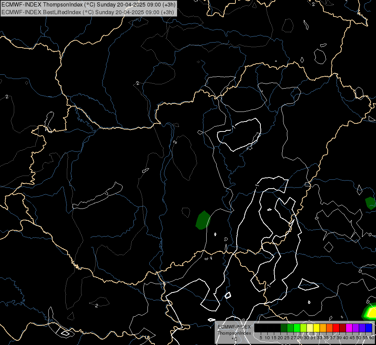376x345 pixels.
Task: Click the legend tick label '20'
Action: [x=280, y=338]
